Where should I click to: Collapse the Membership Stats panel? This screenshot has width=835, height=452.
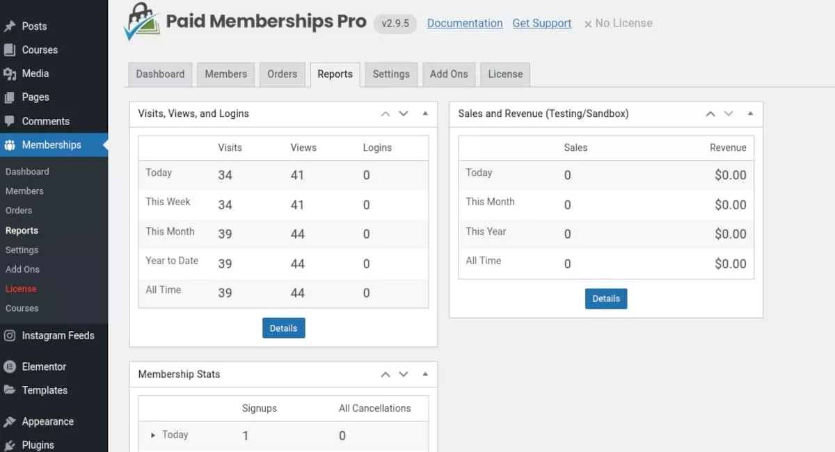point(425,374)
